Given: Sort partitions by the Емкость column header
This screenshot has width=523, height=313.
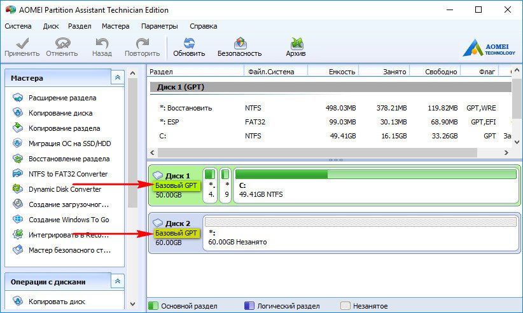Looking at the screenshot, I should tap(342, 72).
